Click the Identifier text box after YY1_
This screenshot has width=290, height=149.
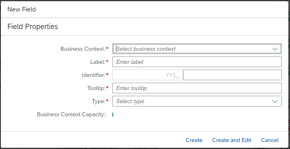coord(232,75)
